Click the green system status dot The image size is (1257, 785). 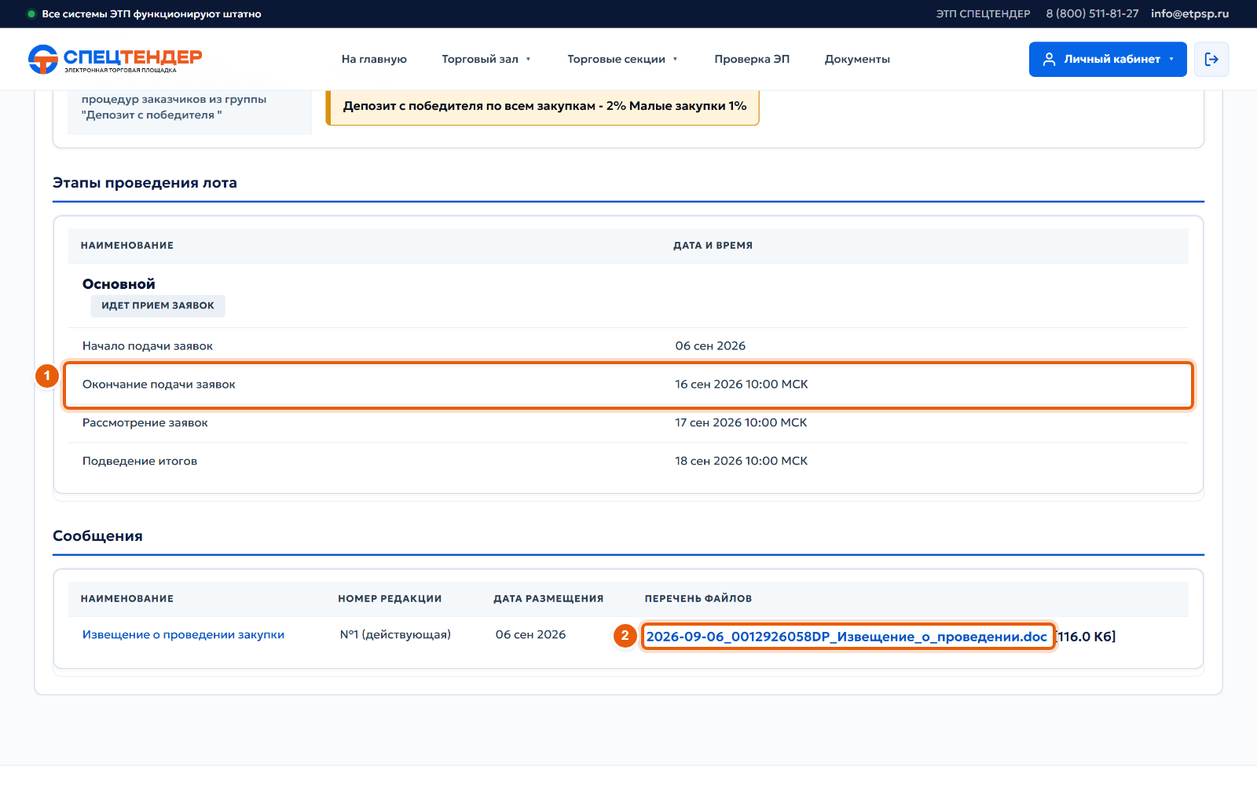[x=31, y=14]
